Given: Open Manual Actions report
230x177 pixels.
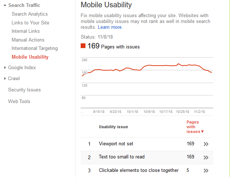Looking at the screenshot, I should (x=28, y=40).
